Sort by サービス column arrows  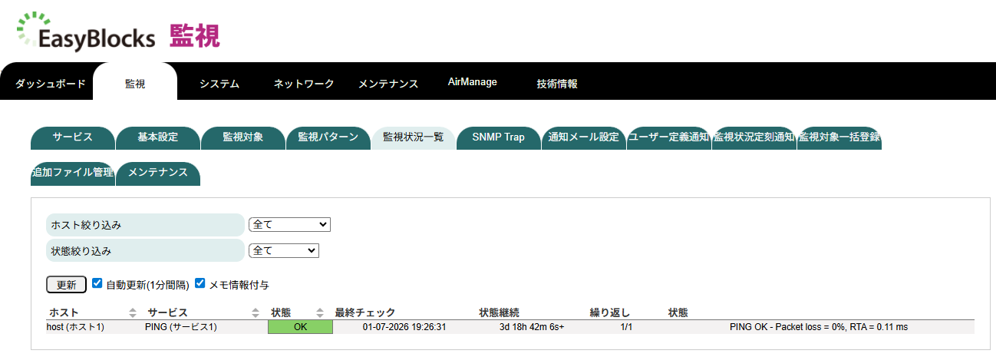coord(256,313)
